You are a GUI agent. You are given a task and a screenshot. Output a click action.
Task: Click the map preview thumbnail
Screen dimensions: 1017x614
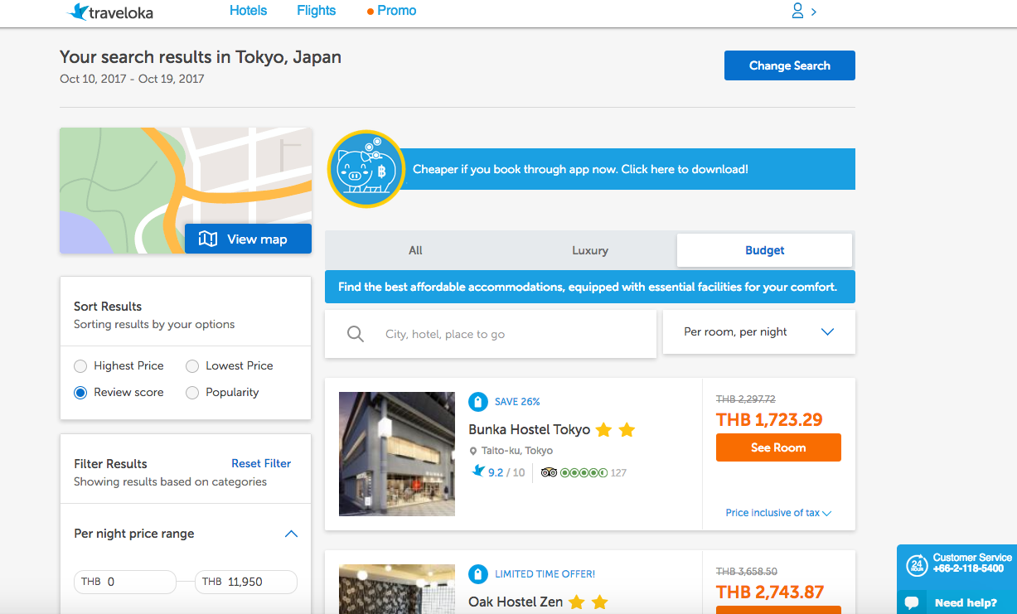tap(186, 191)
